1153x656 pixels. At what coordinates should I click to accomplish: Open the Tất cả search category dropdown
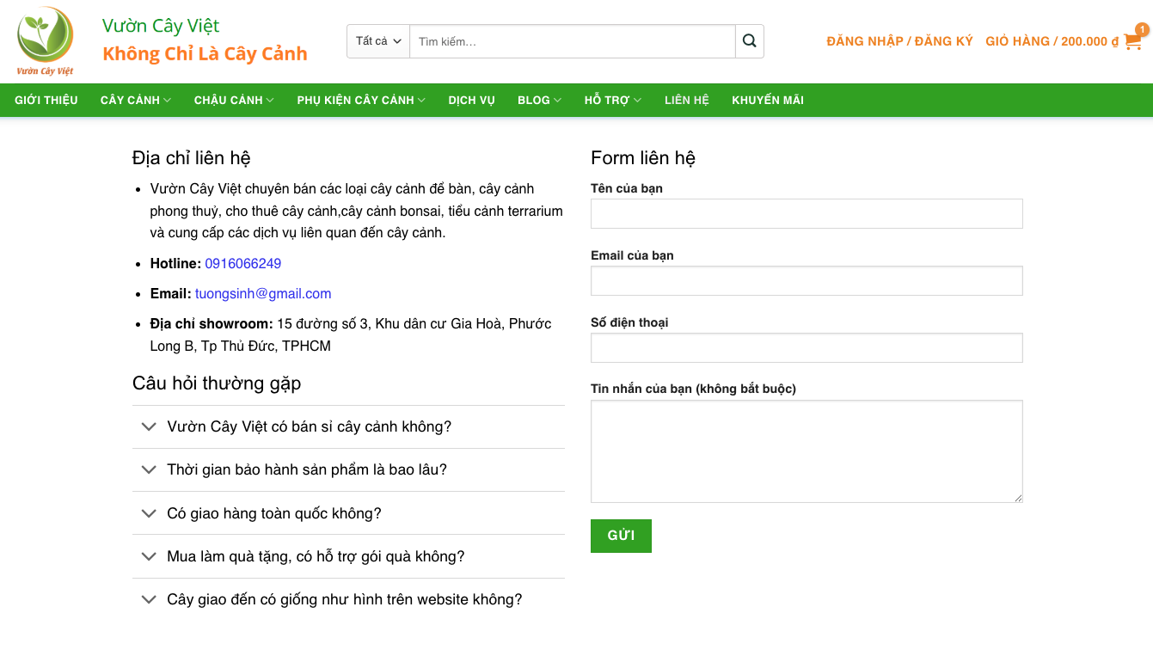377,40
